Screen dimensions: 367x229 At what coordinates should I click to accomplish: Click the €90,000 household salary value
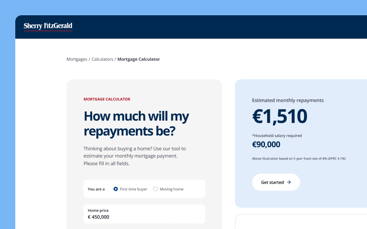tap(266, 144)
